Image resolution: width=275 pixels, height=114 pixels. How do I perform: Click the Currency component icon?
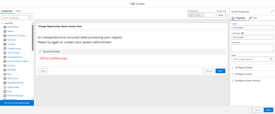click(5, 66)
